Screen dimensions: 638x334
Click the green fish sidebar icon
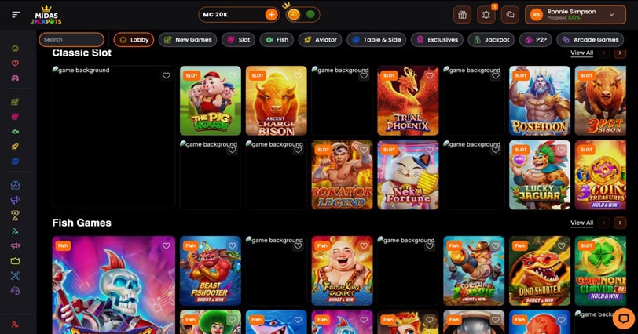pyautogui.click(x=15, y=132)
